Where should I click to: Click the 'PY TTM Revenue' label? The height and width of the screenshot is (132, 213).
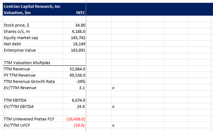tap(20, 75)
